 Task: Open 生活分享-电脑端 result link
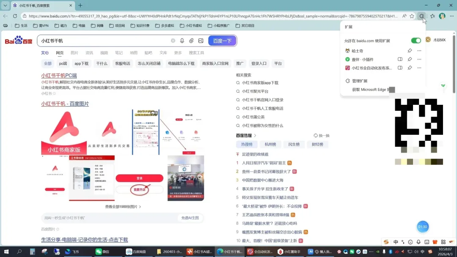click(85, 240)
